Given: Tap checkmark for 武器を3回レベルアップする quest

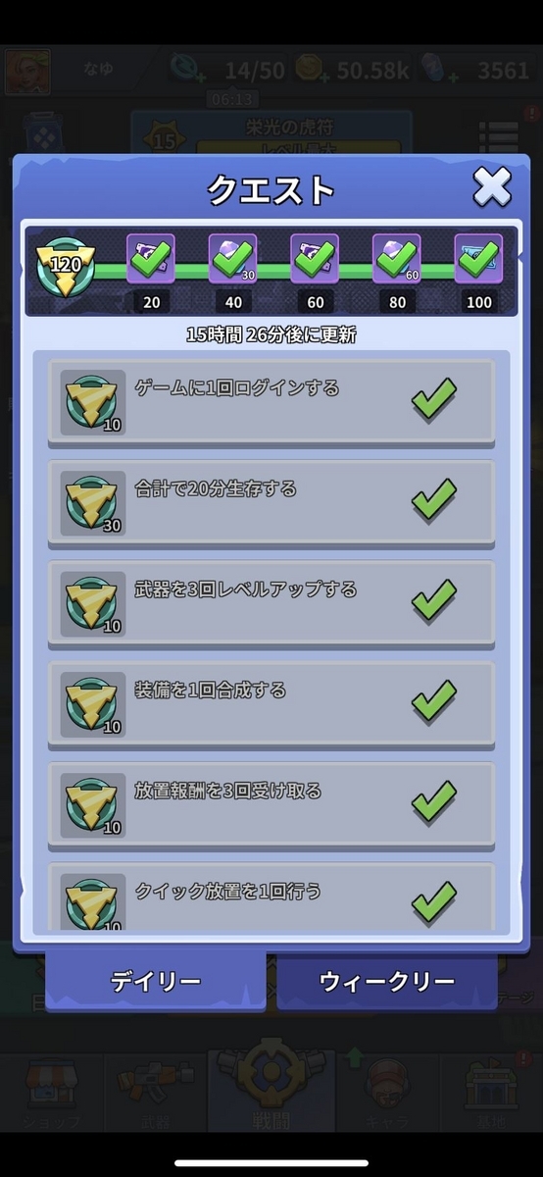Looking at the screenshot, I should 434,601.
